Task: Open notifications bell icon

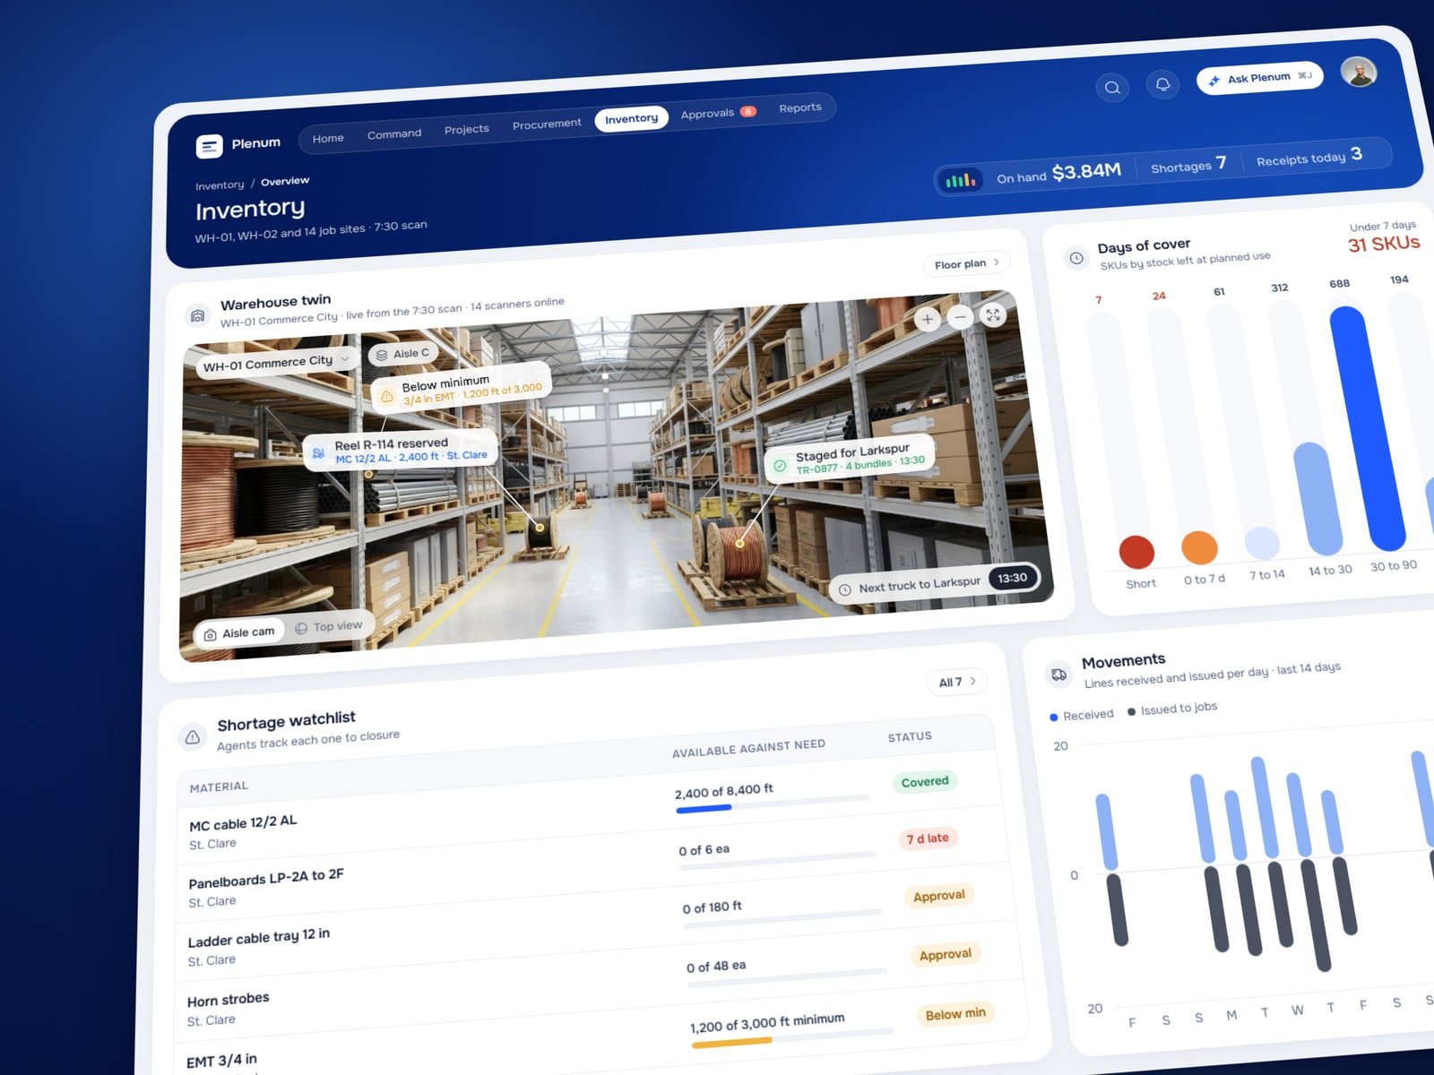Action: point(1162,84)
